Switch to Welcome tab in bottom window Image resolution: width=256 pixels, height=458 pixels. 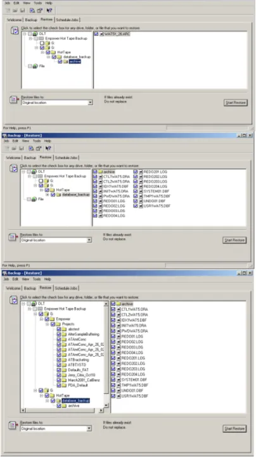pyautogui.click(x=13, y=288)
